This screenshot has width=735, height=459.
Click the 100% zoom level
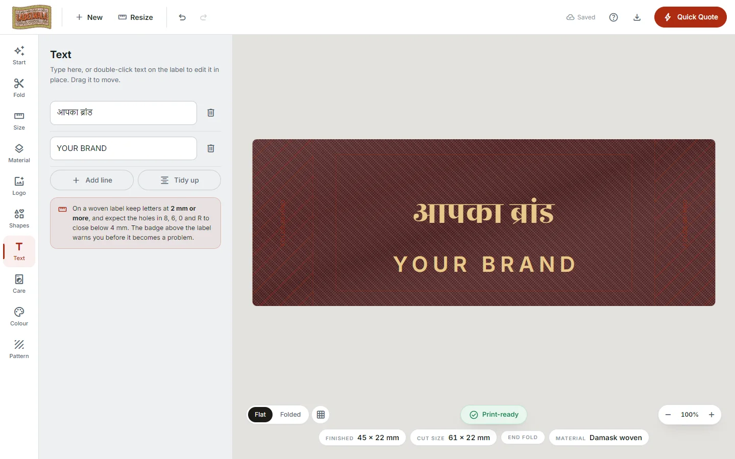(690, 415)
